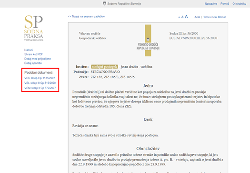
Task: Click the highlighted stečajni postopek term
Action: coord(104,67)
